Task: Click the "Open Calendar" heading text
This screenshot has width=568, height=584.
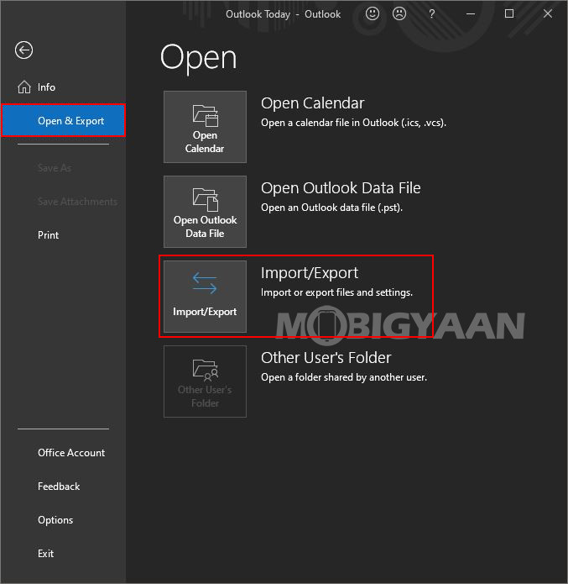Action: [312, 103]
